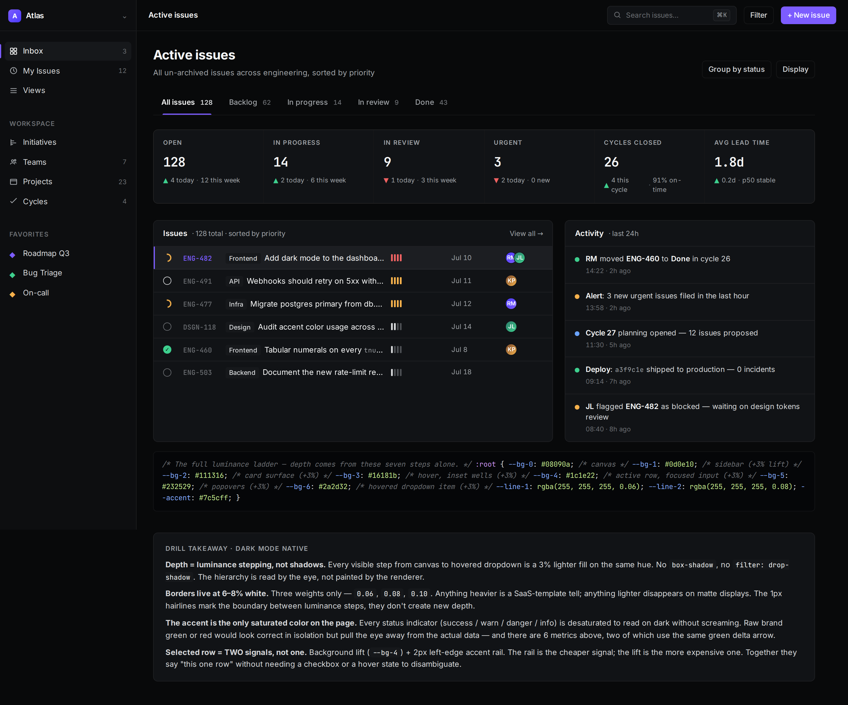The height and width of the screenshot is (705, 848).
Task: Click the RM avatar on ENG-477
Action: (511, 304)
